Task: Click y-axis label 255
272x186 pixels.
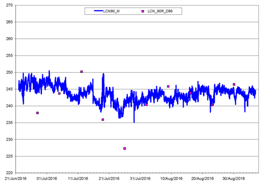Action: pos(9,56)
